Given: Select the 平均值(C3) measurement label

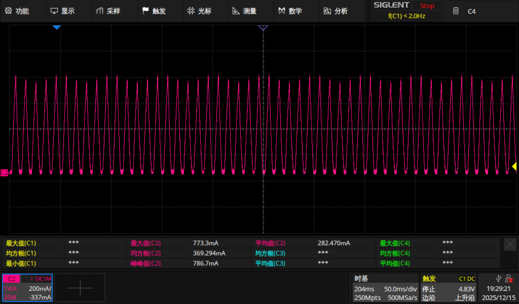Looking at the screenshot, I should click(270, 264).
